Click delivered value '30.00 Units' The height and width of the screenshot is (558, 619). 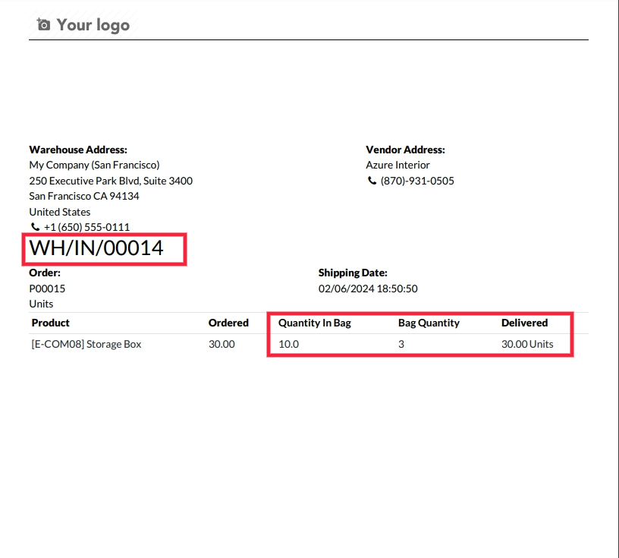(x=527, y=344)
